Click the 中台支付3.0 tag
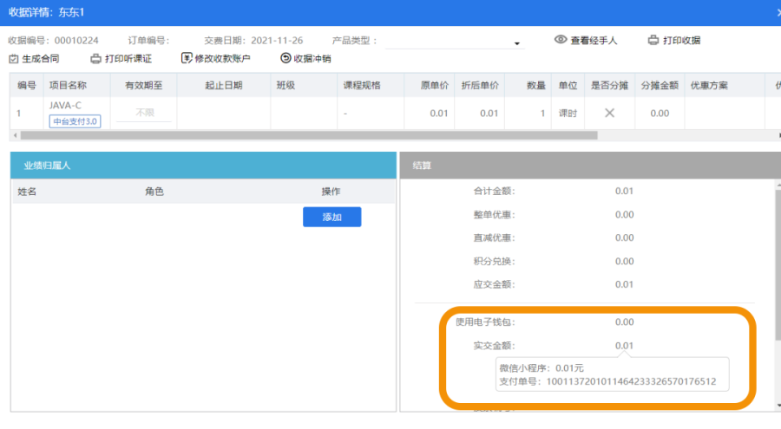 click(75, 121)
